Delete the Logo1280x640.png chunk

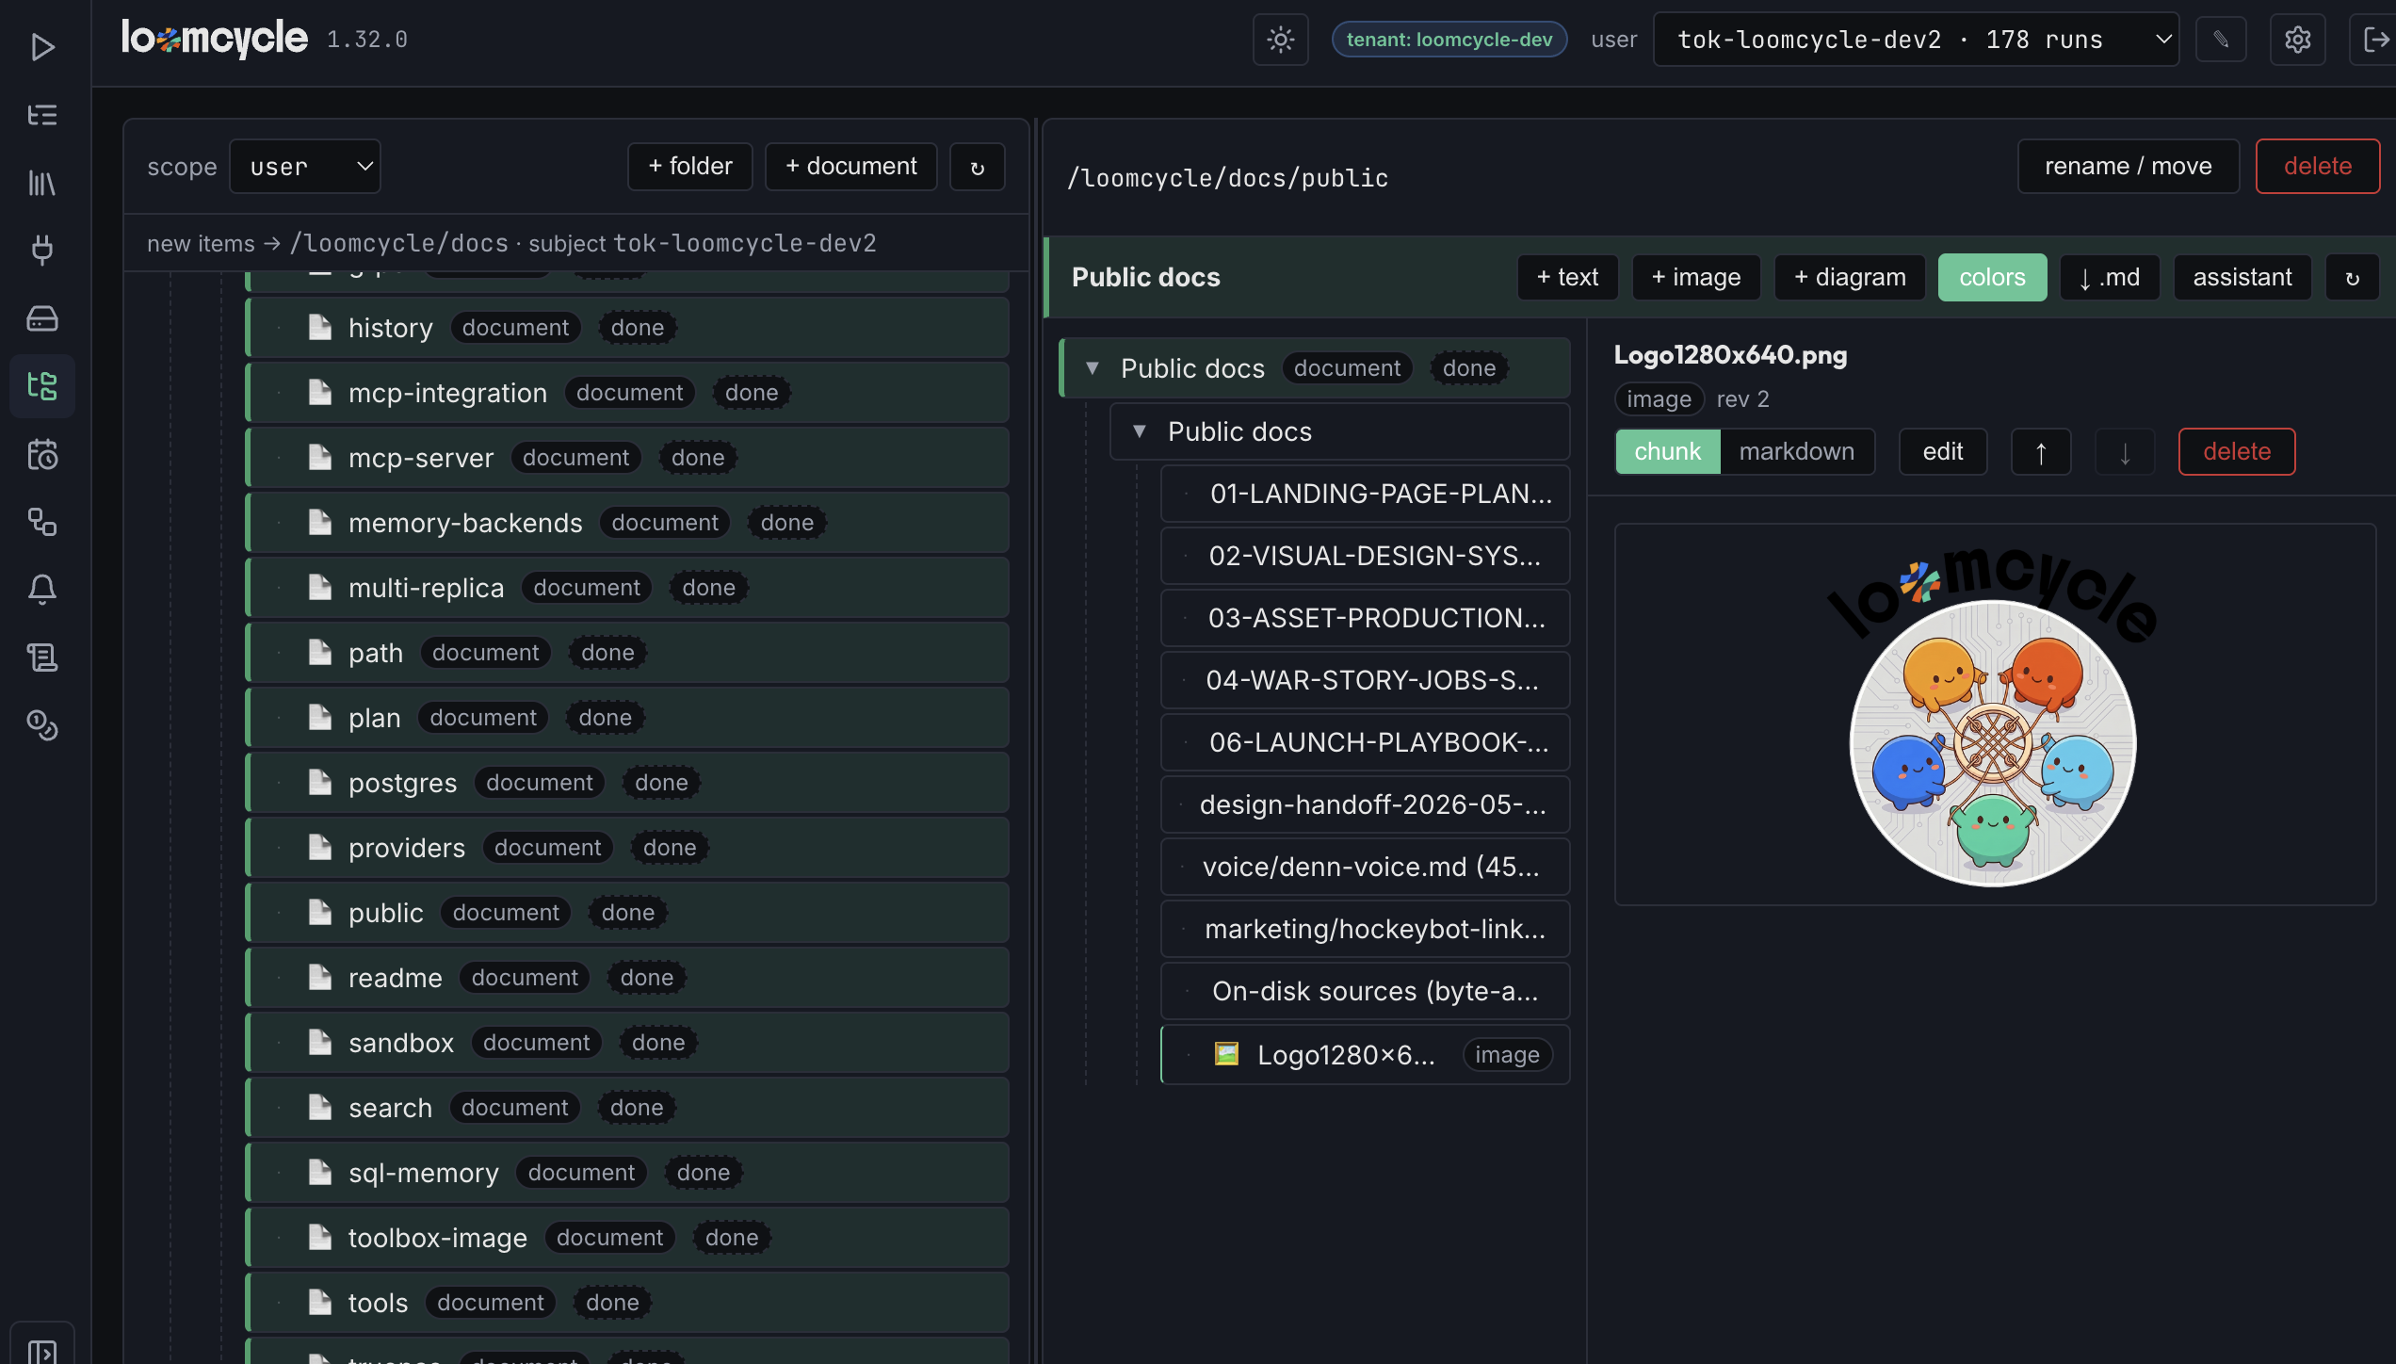(x=2237, y=452)
